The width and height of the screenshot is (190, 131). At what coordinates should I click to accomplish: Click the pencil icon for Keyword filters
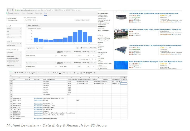click(21, 52)
